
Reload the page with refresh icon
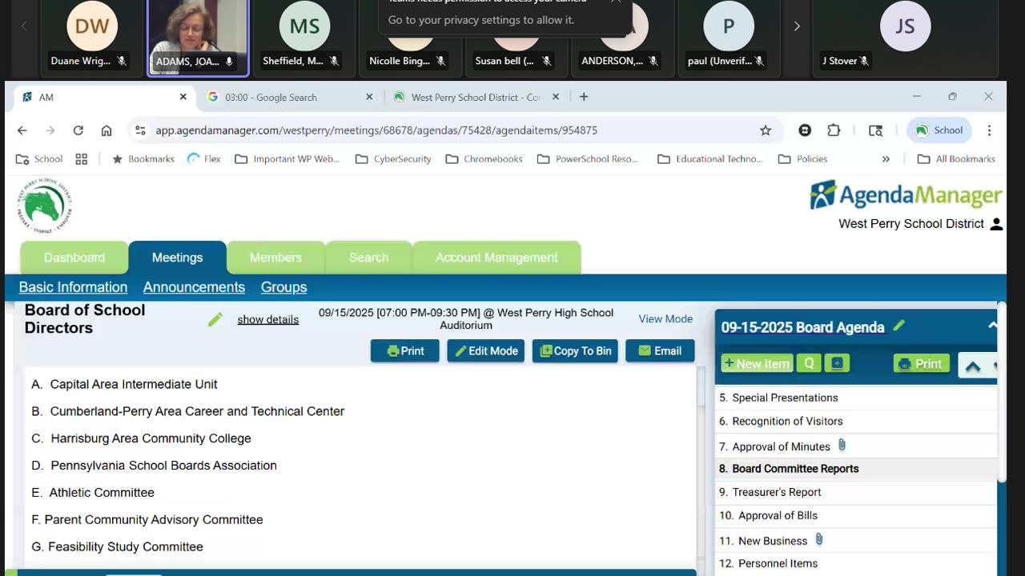[78, 130]
